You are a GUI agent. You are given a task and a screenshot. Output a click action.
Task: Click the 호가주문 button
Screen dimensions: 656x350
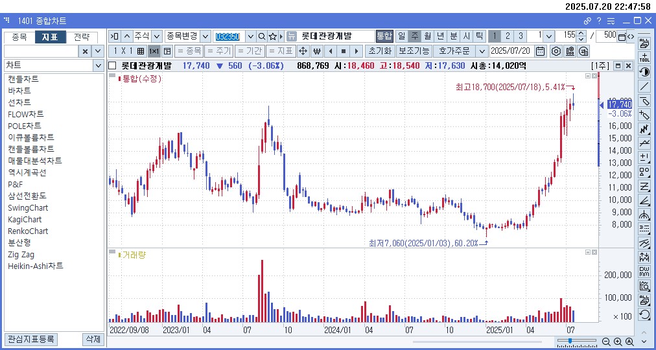(455, 51)
